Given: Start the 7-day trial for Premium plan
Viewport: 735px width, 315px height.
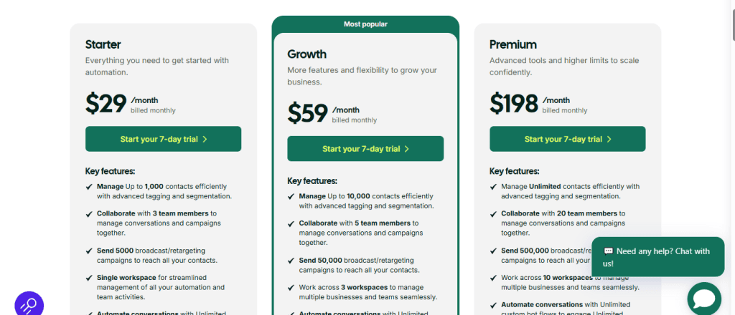Looking at the screenshot, I should click(567, 139).
